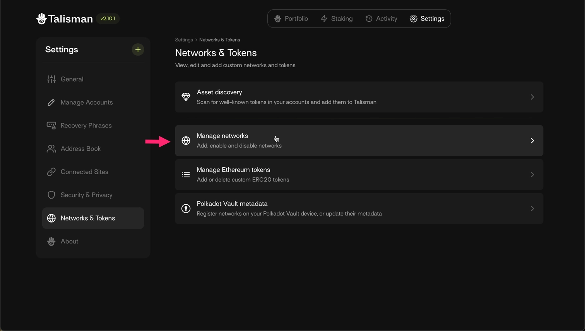Select Networks & Tokens in sidebar
This screenshot has height=331, width=585.
coord(93,218)
